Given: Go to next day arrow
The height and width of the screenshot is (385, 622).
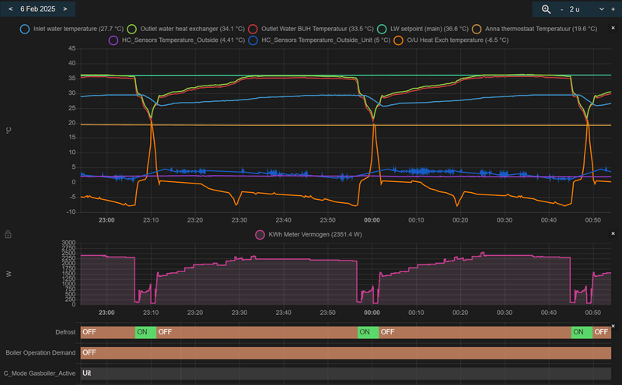Looking at the screenshot, I should point(65,9).
